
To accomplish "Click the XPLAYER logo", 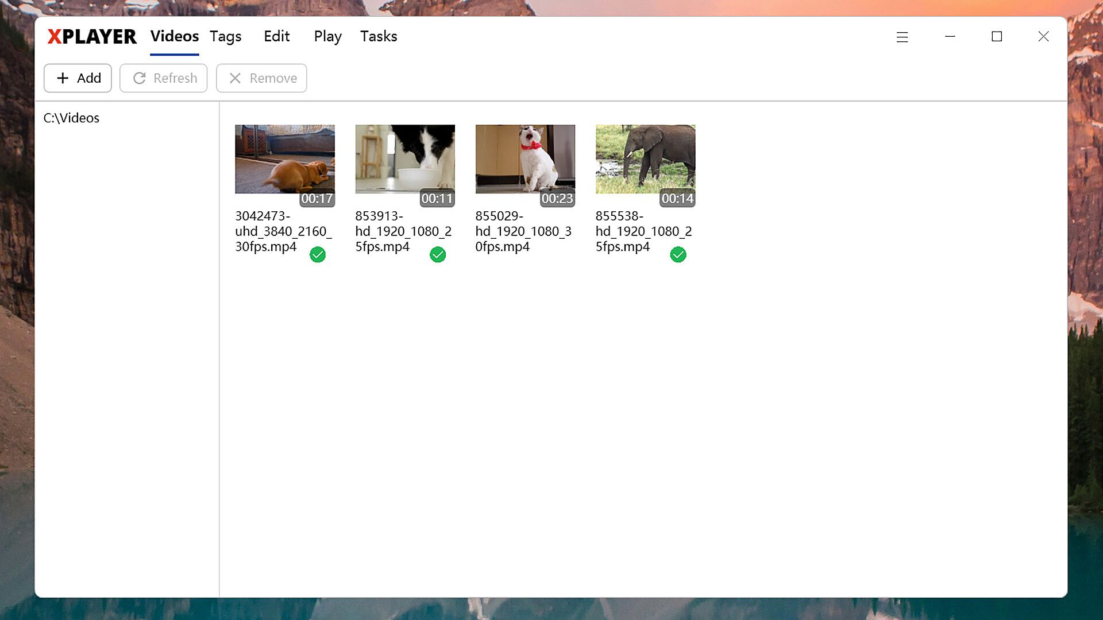I will (92, 37).
